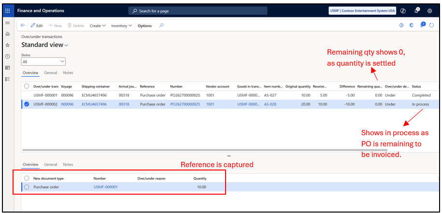
Task: Click the refresh icon in the action pane
Action: point(431,25)
